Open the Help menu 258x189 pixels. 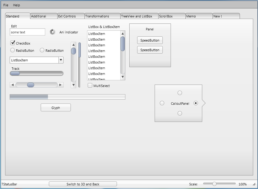[17, 5]
